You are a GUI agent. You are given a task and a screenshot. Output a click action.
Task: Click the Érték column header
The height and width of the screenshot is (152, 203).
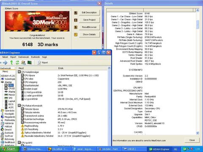pyautogui.click(x=82, y=68)
